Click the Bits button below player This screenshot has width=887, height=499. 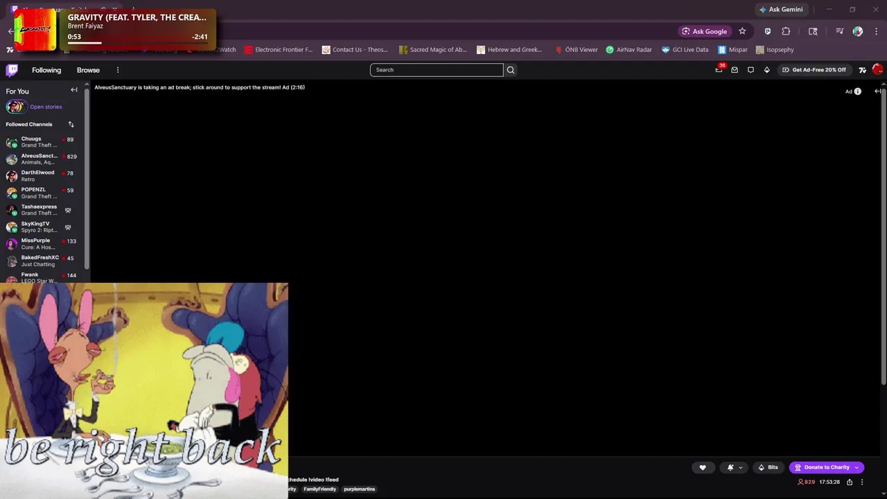[769, 467]
